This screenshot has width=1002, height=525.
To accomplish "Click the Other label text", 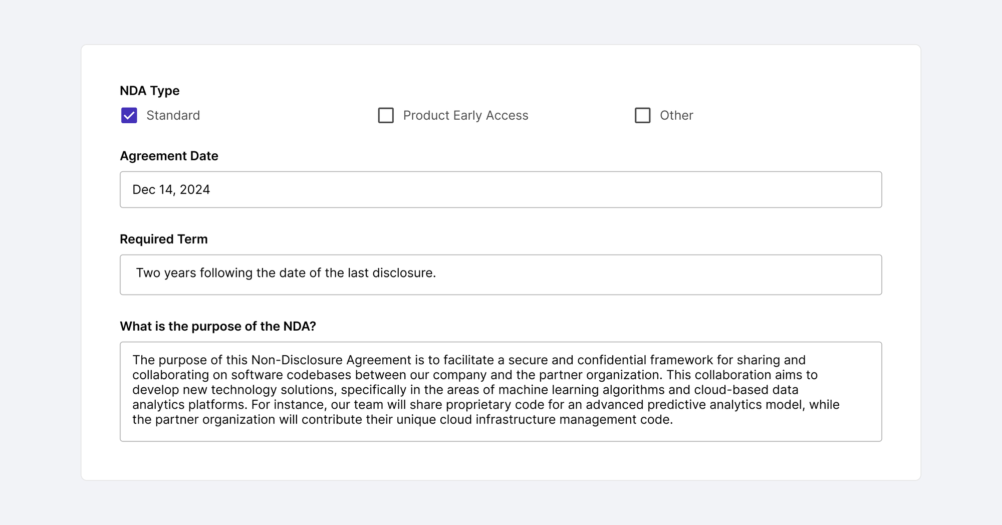I will tap(676, 115).
